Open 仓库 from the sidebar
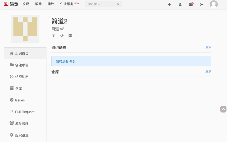The image size is (227, 142). click(25, 88)
